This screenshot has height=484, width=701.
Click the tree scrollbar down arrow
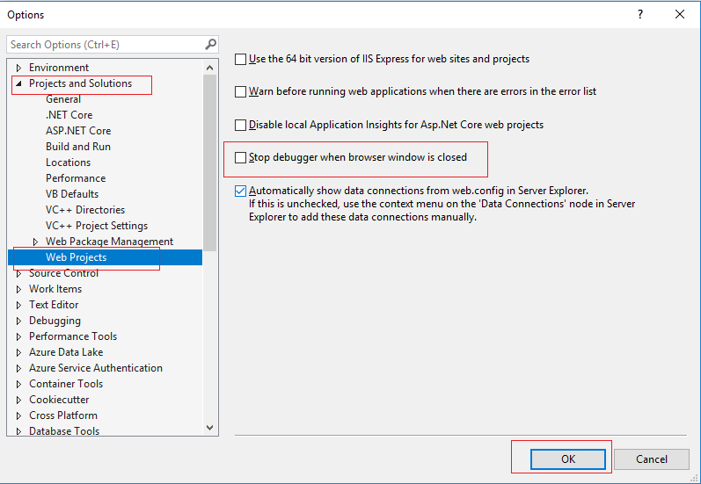pos(209,428)
